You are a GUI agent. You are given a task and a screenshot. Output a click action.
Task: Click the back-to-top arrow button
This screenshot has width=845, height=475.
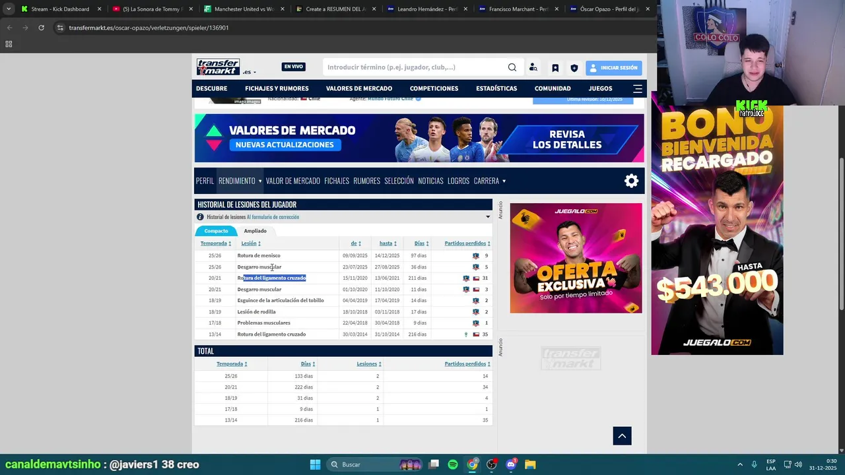click(x=622, y=435)
